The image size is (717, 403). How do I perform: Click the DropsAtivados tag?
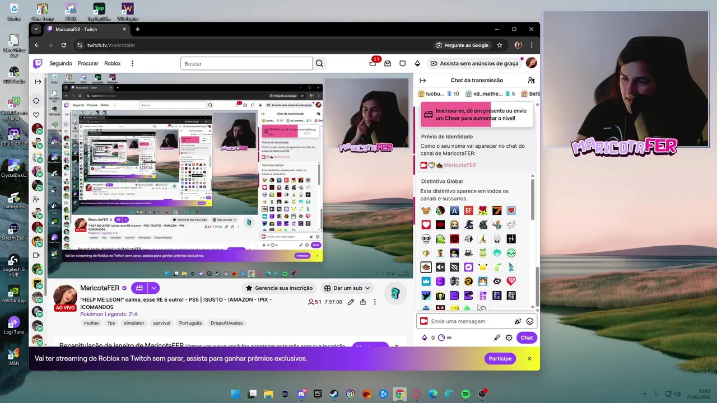(226, 323)
